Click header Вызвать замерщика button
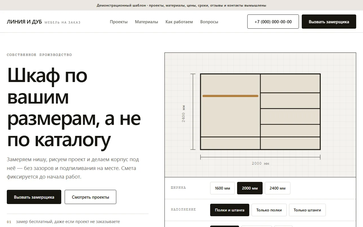363x227 pixels. (x=329, y=22)
